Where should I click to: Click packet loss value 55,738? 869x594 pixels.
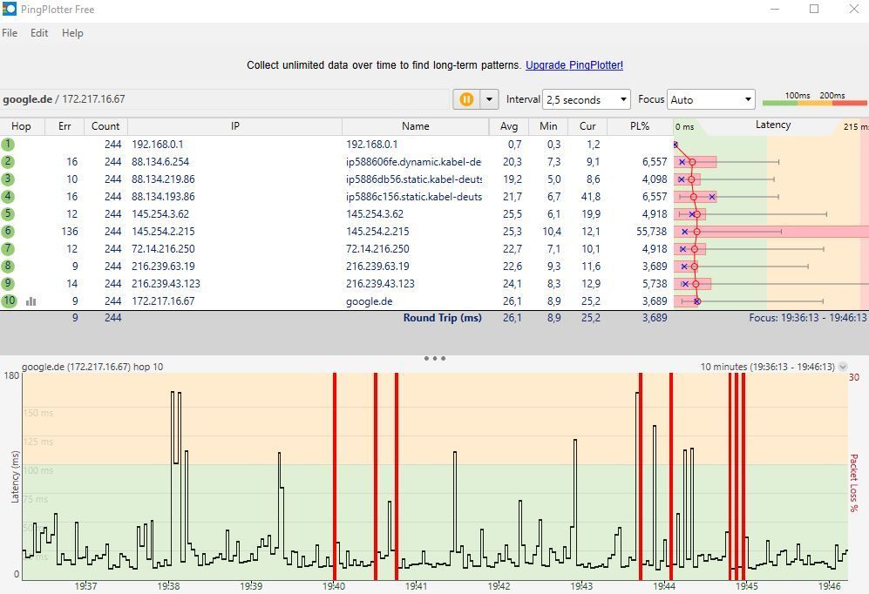651,232
